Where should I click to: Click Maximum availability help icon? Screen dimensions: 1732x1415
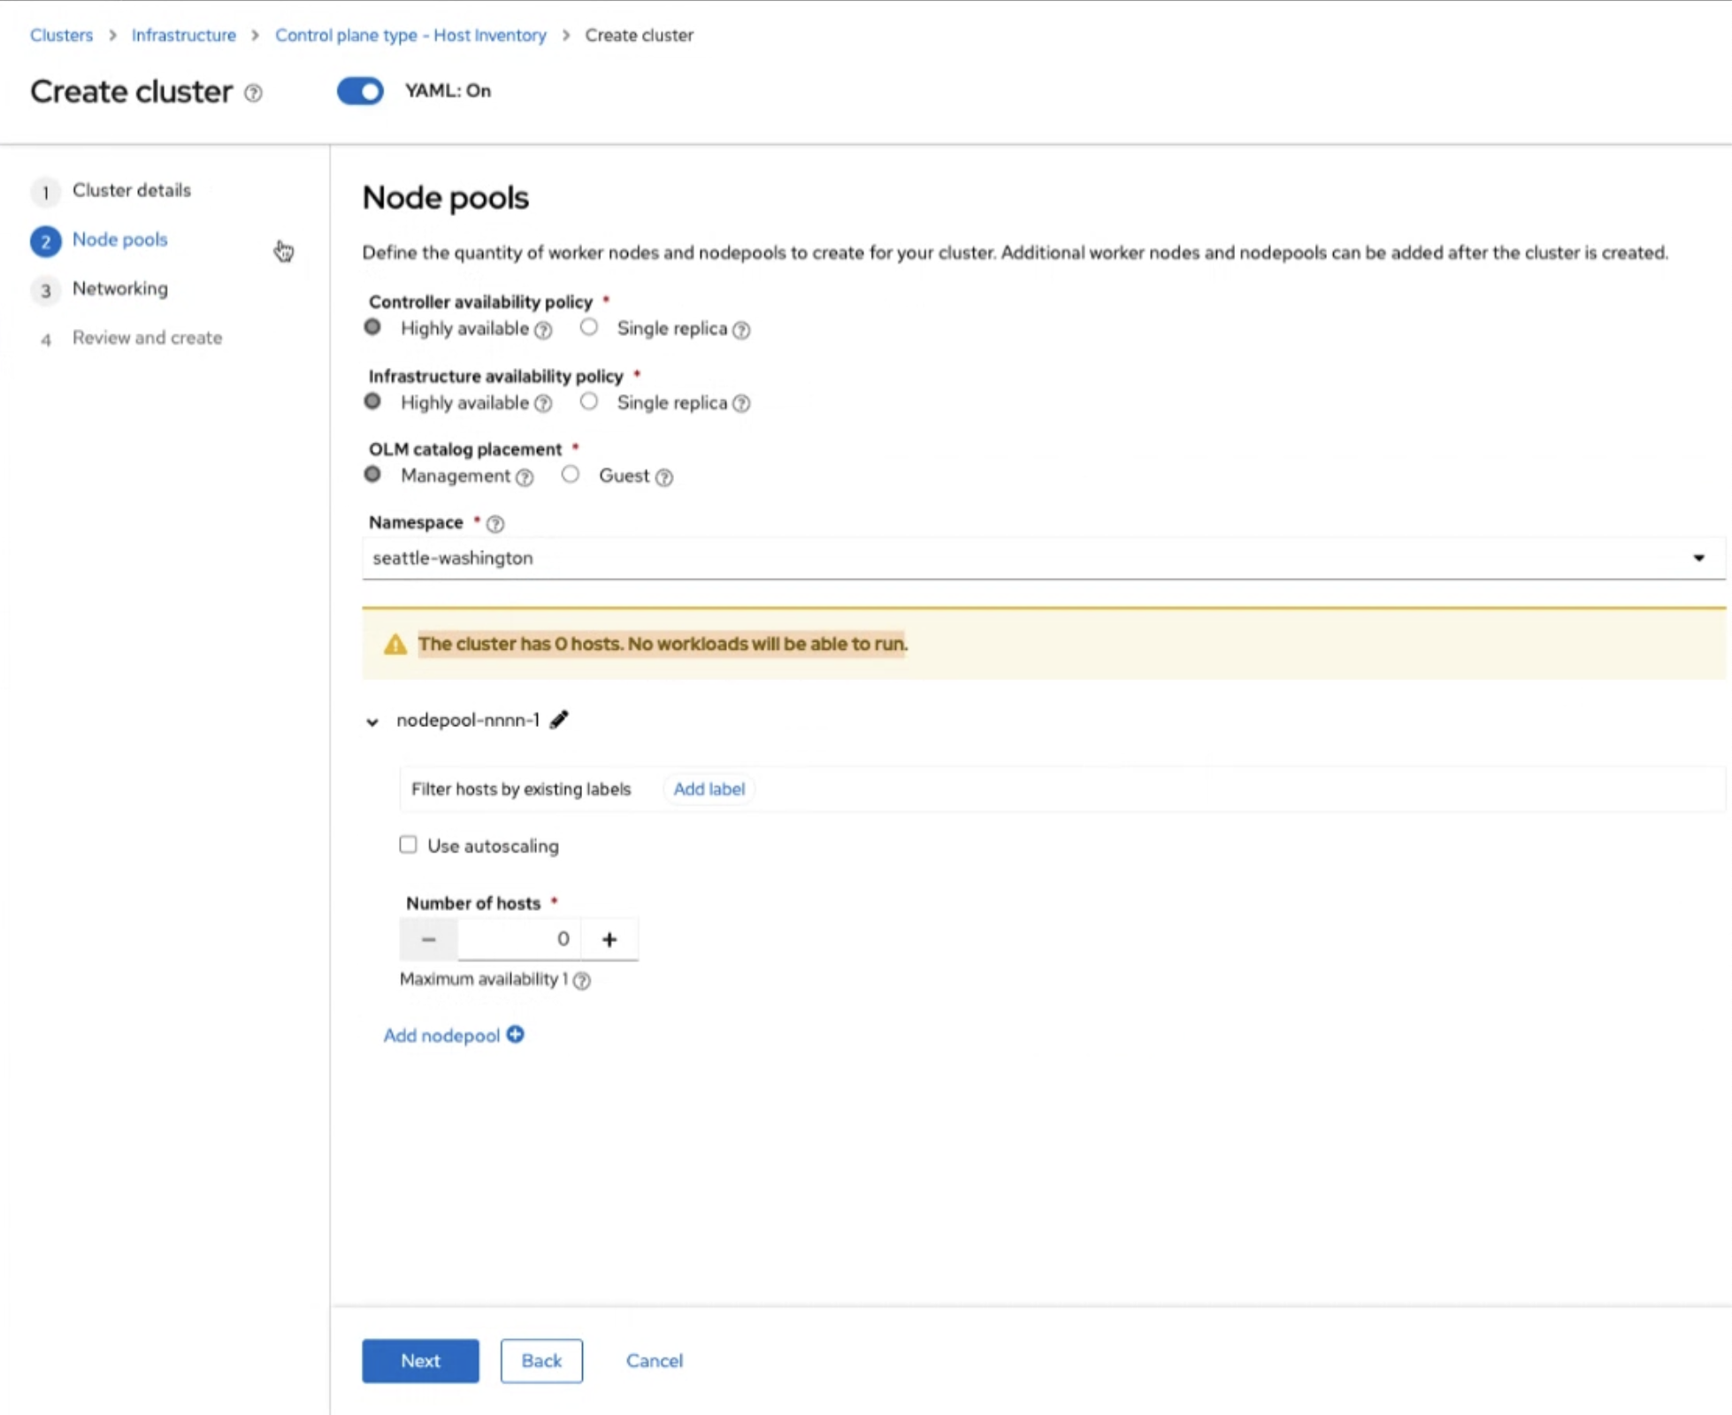[x=581, y=980]
